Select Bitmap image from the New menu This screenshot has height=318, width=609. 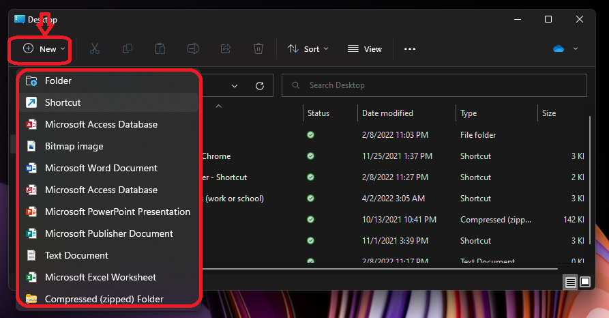point(109,146)
